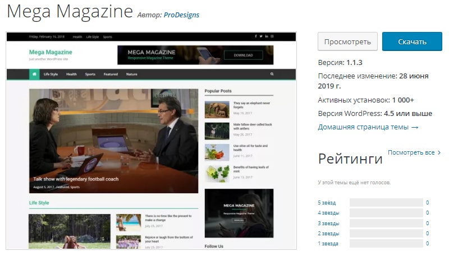Click the green Mega Magazine site title
The image size is (449, 256).
pos(51,52)
